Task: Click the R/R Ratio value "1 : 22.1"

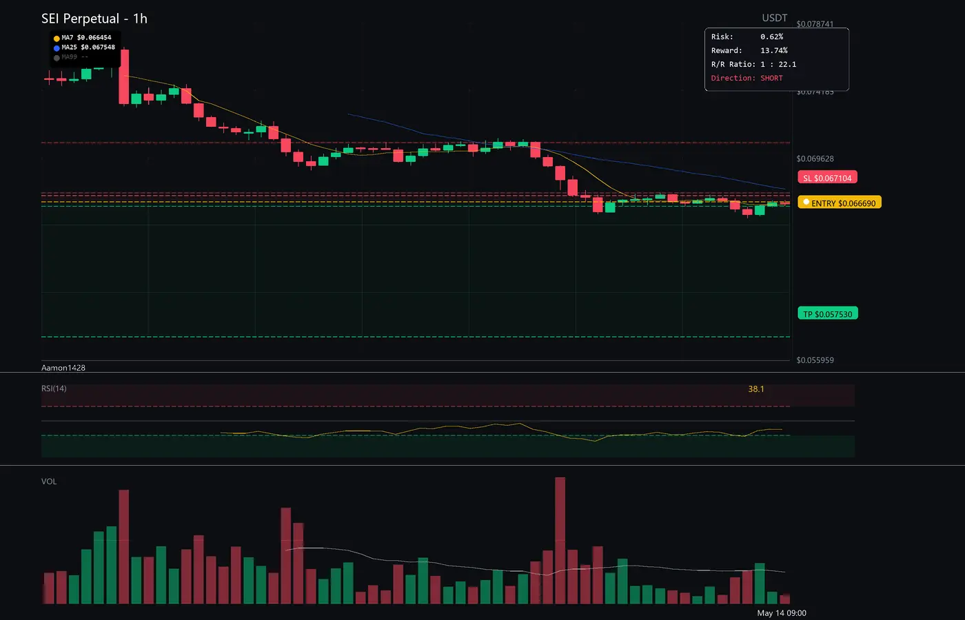Action: click(778, 65)
